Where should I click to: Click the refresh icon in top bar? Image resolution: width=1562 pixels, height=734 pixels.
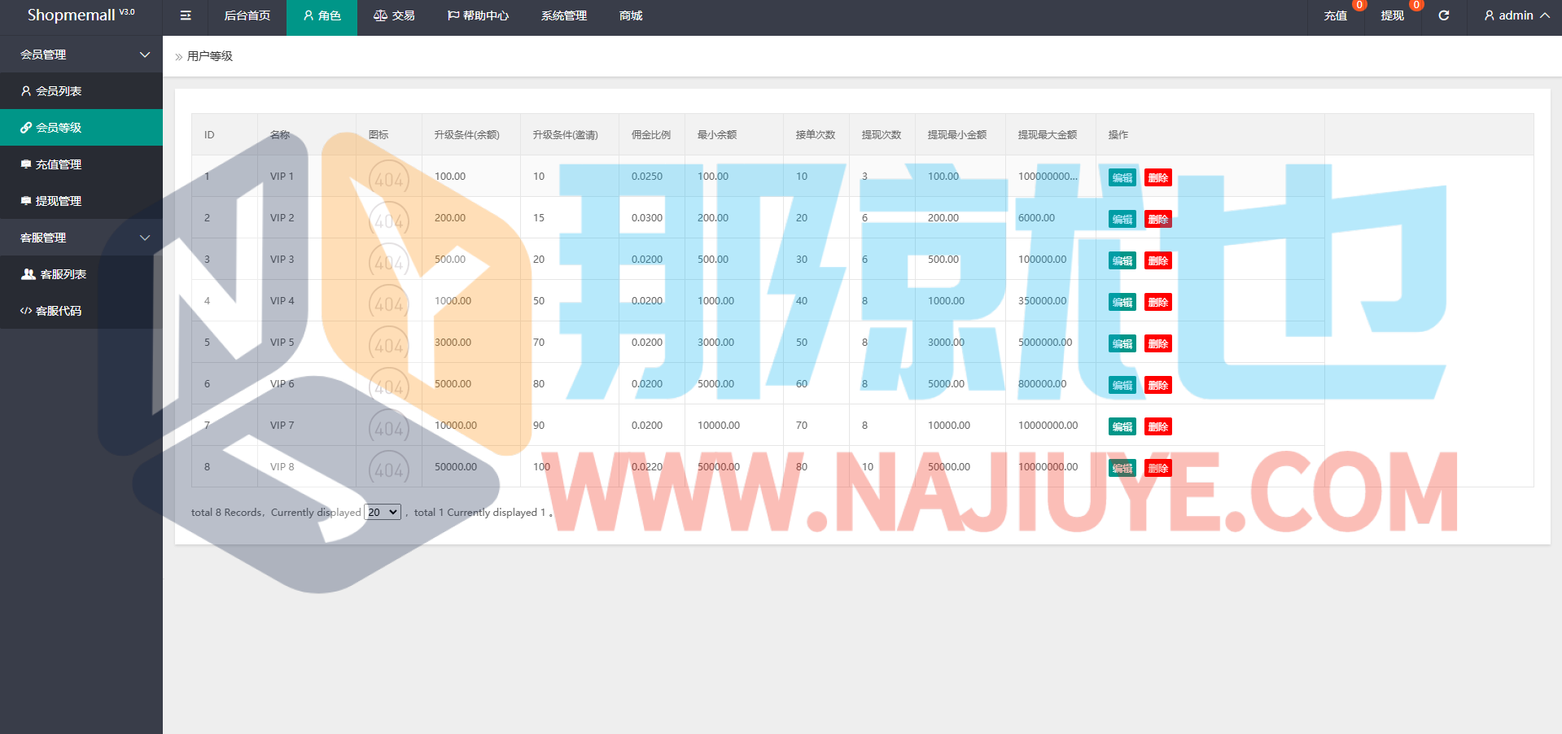[1443, 15]
